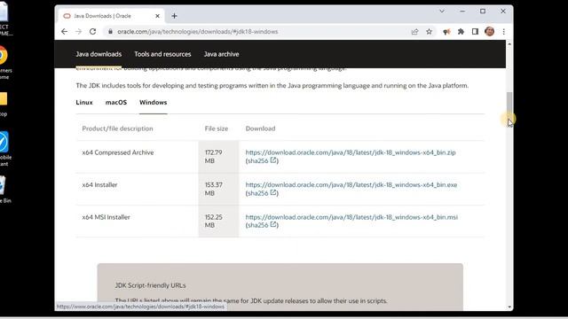Click the JDK Script-friendly URLs heading
568x319 pixels.
click(150, 285)
